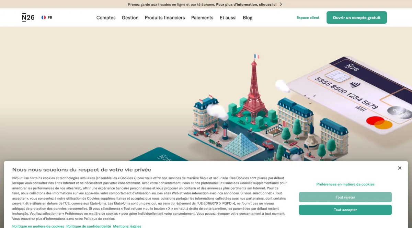Image resolution: width=412 pixels, height=228 pixels.
Task: Open the Comptes navigation menu
Action: [106, 17]
